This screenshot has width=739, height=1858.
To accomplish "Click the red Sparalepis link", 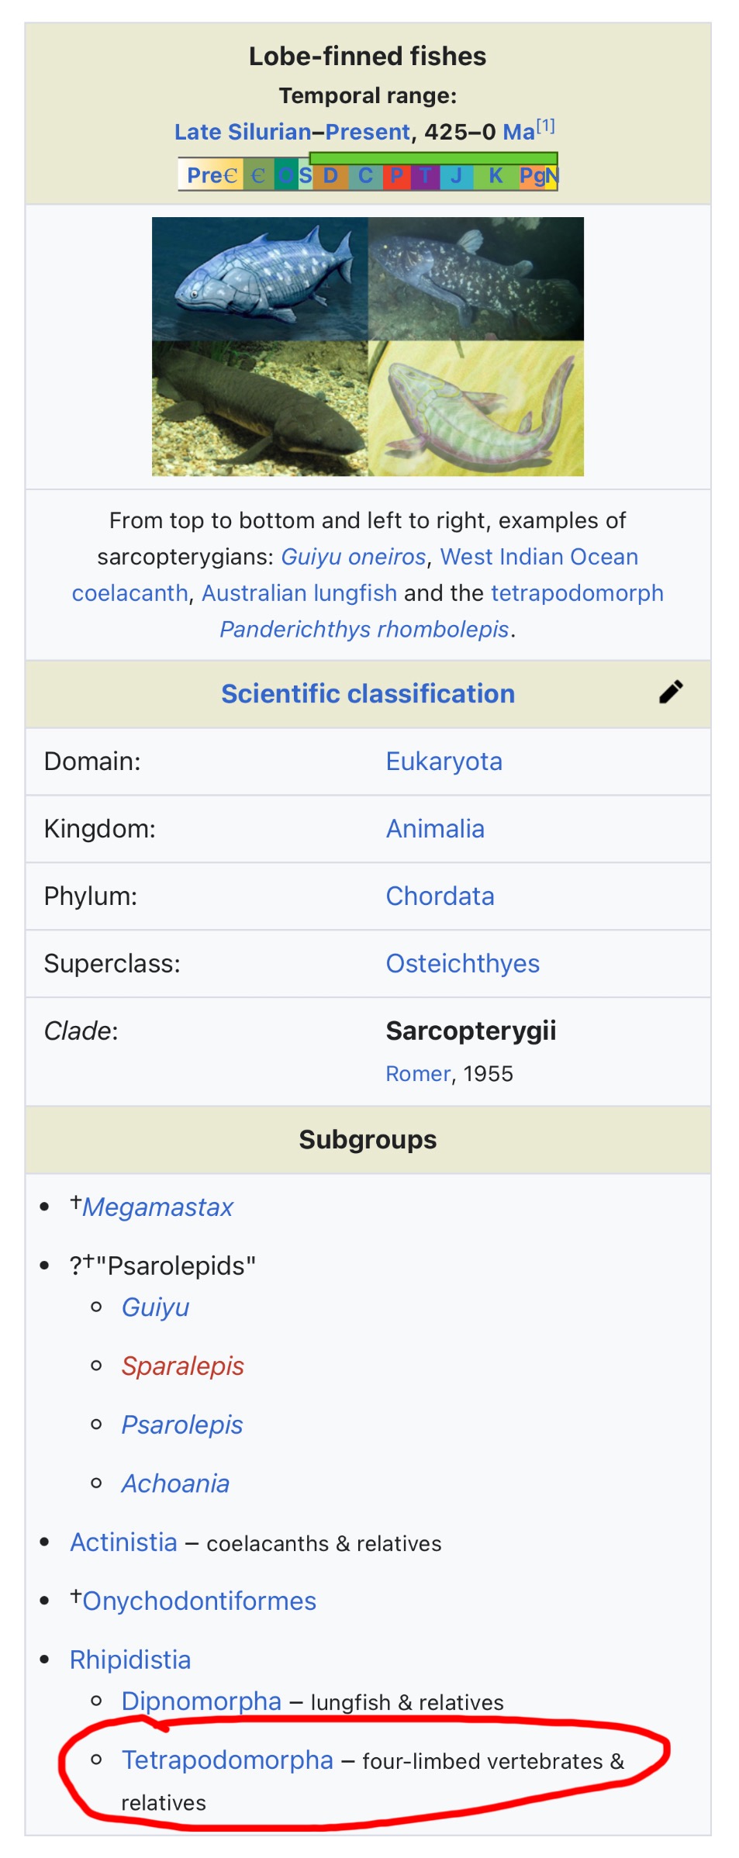I will point(183,1366).
